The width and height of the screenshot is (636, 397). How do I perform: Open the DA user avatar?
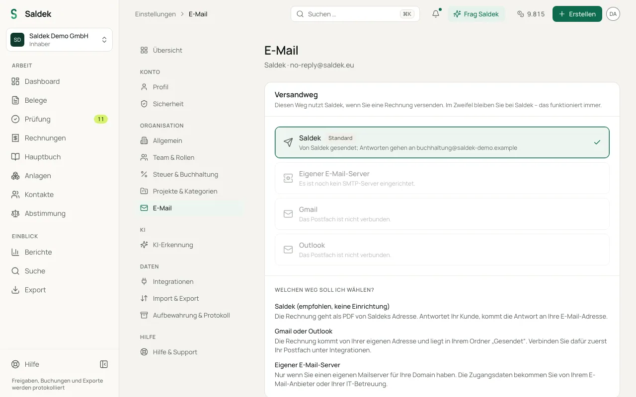(x=613, y=14)
